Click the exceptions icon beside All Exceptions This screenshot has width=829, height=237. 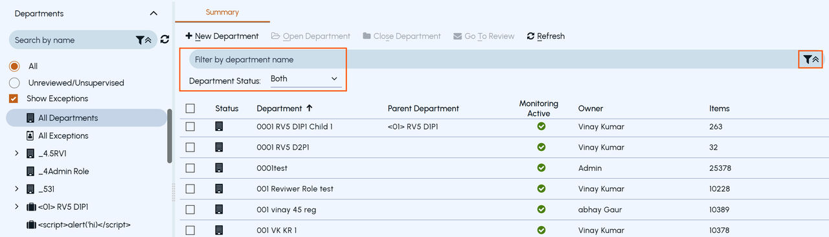[30, 136]
